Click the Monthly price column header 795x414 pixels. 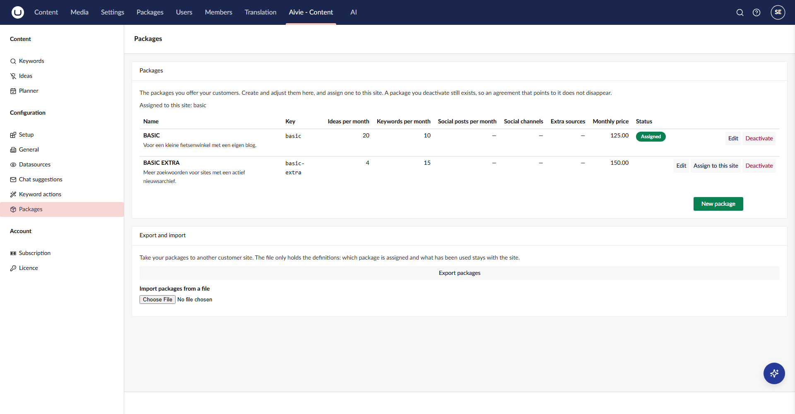pyautogui.click(x=610, y=121)
